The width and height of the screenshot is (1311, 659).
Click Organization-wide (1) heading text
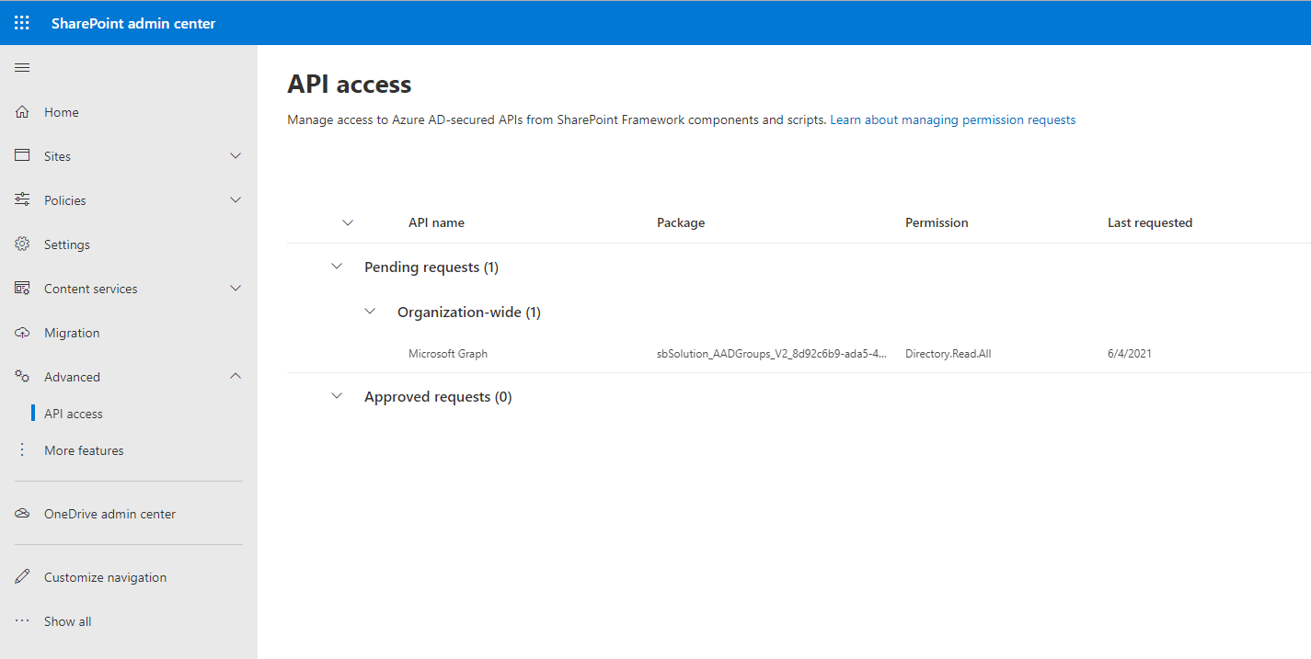469,312
